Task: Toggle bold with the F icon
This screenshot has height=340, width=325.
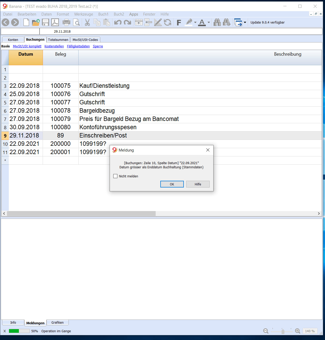Action: [x=179, y=23]
